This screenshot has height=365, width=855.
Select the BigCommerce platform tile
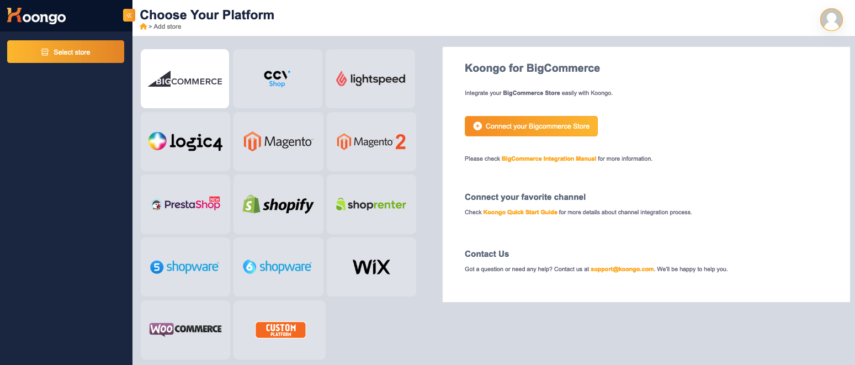(184, 78)
